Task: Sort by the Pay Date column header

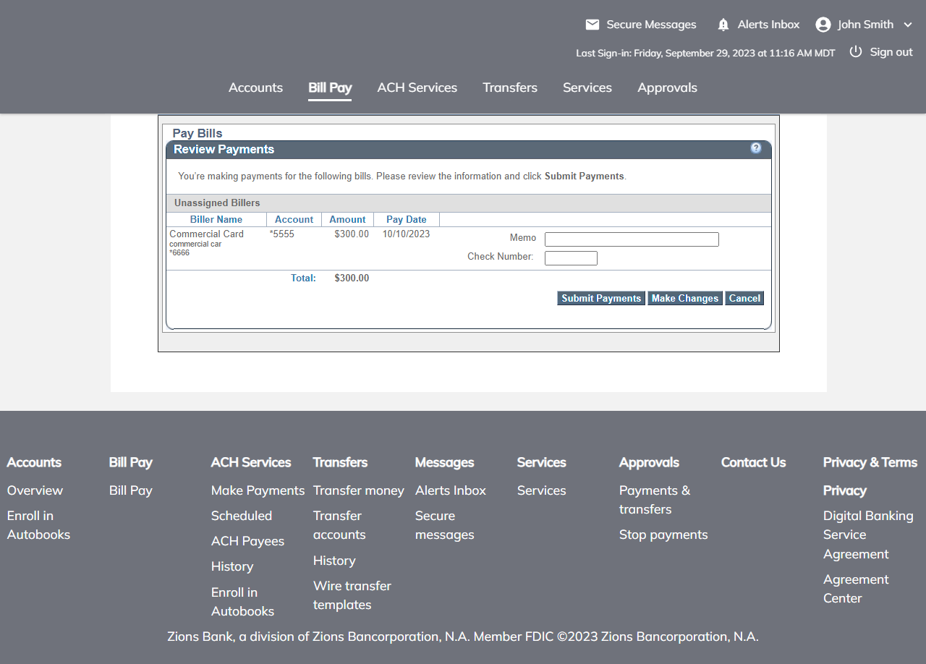Action: (x=406, y=219)
